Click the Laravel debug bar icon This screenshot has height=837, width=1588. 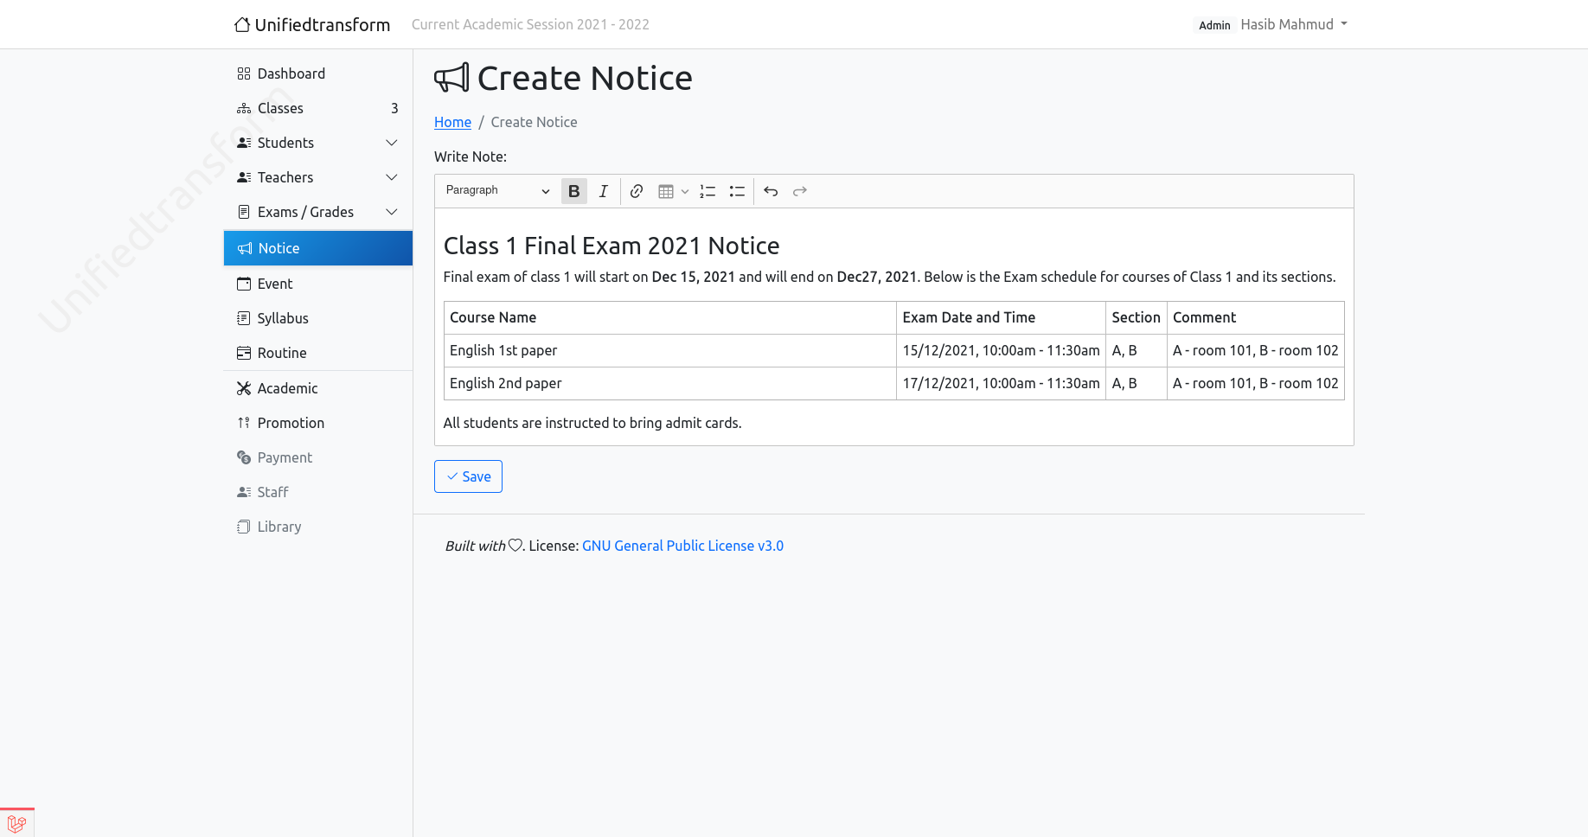click(x=16, y=824)
